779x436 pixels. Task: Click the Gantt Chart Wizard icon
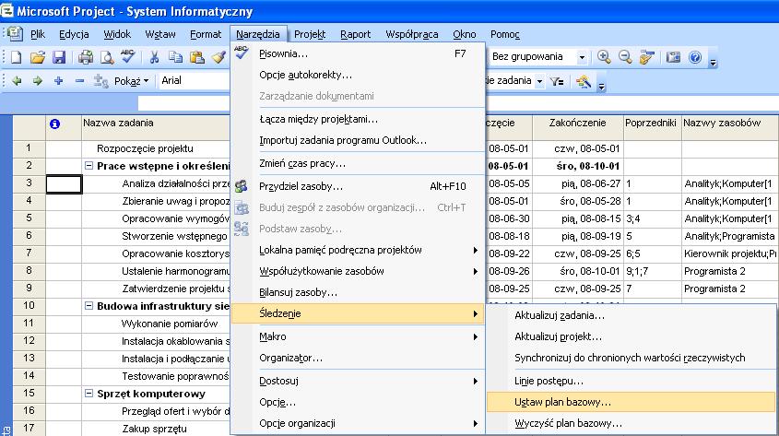click(x=584, y=81)
